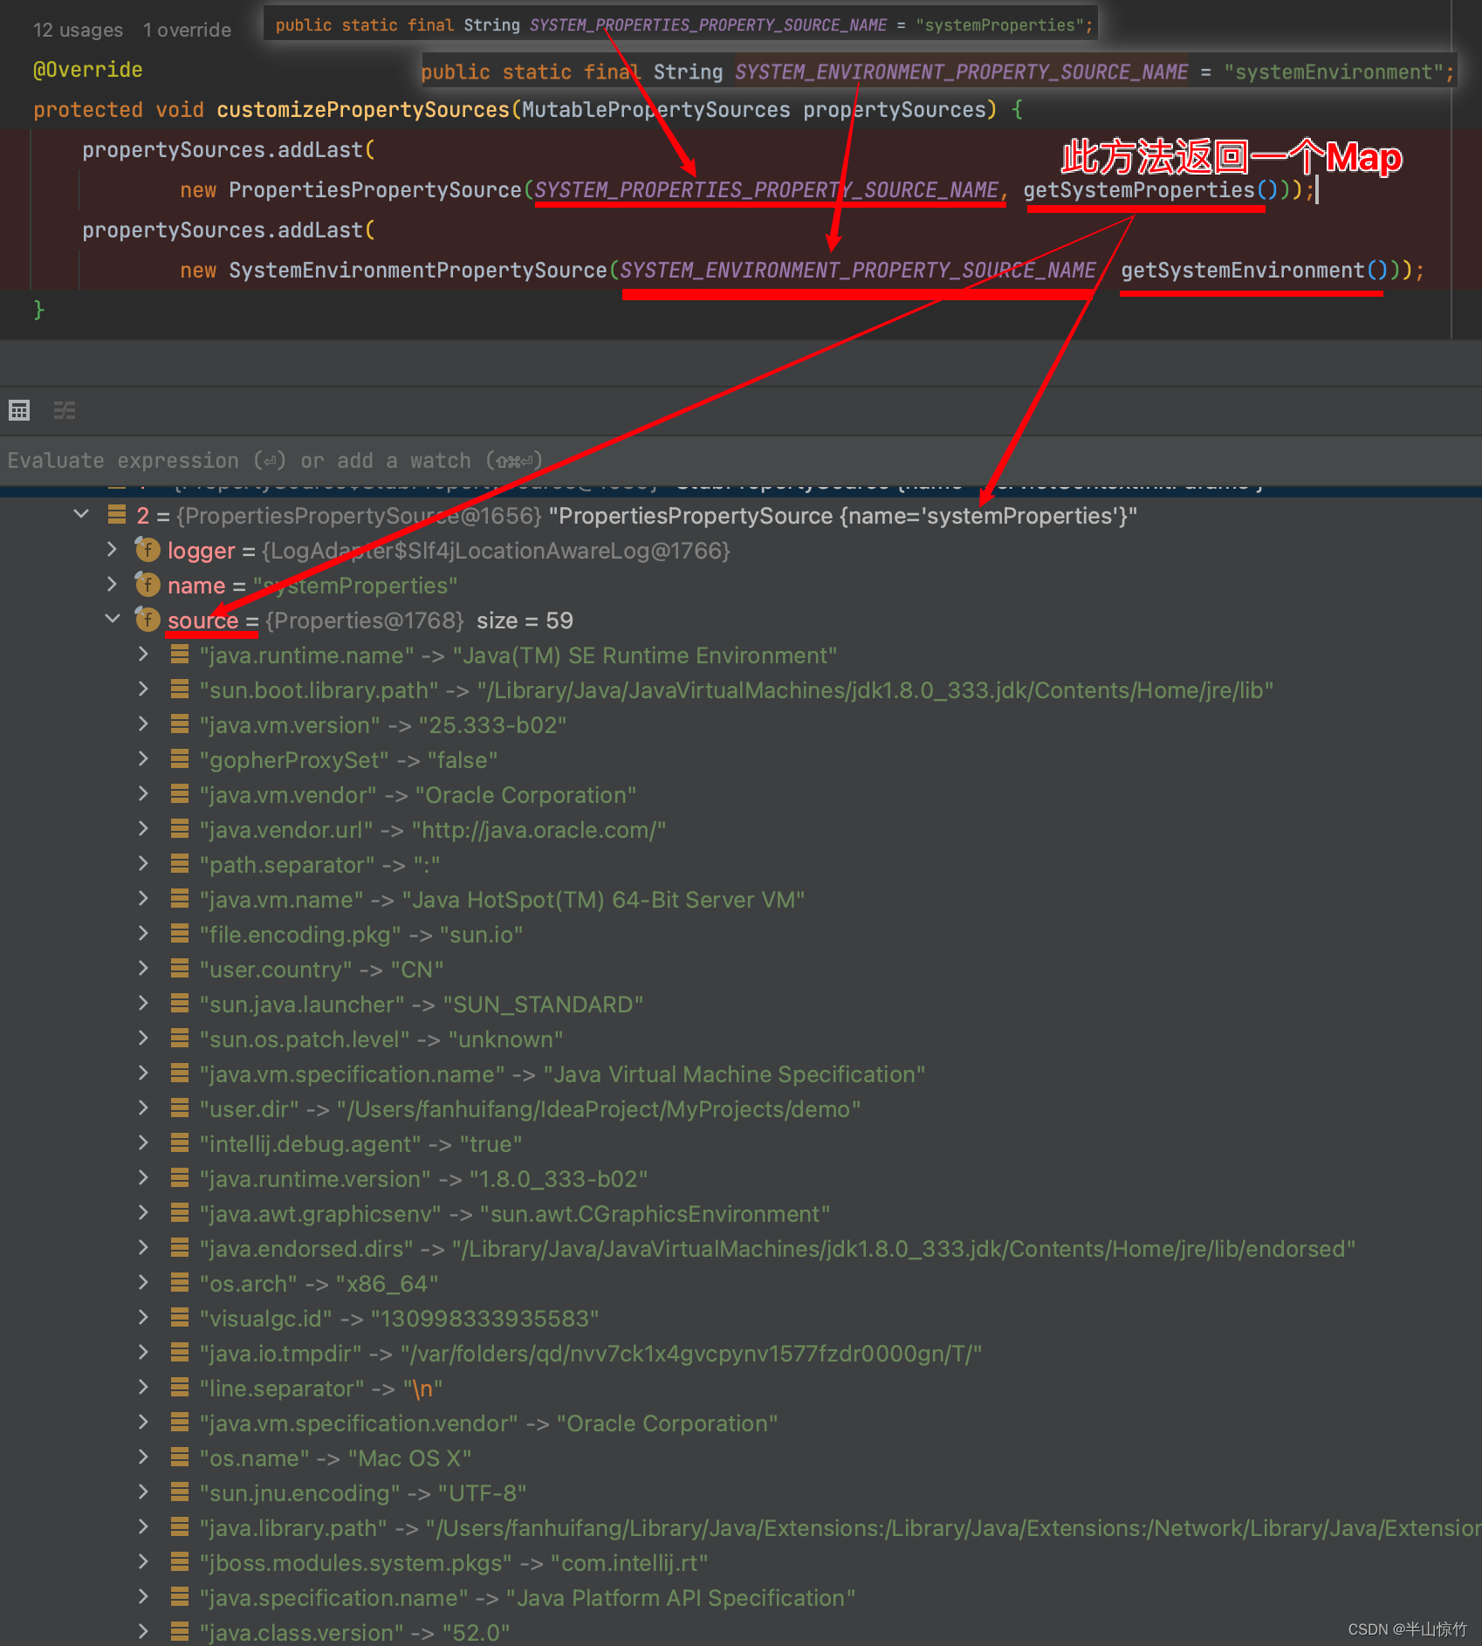Expand the os.name entry
This screenshot has width=1482, height=1646.
tap(144, 1457)
